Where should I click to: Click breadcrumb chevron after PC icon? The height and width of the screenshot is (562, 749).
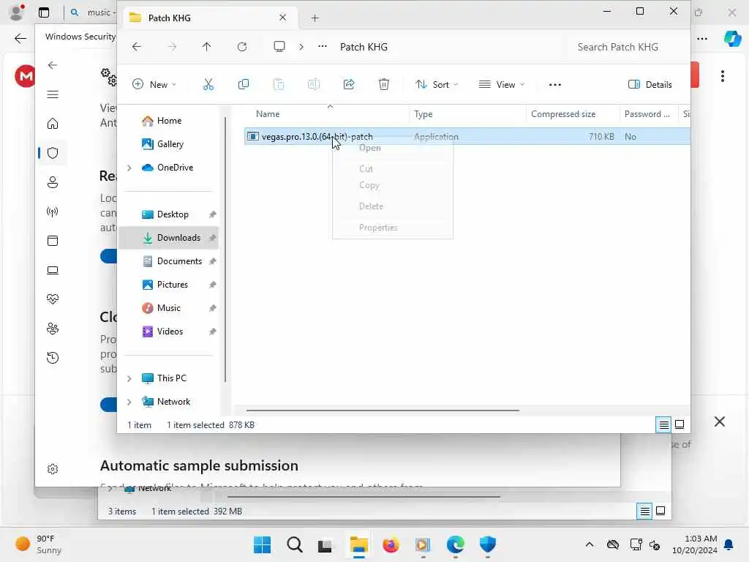pyautogui.click(x=301, y=47)
